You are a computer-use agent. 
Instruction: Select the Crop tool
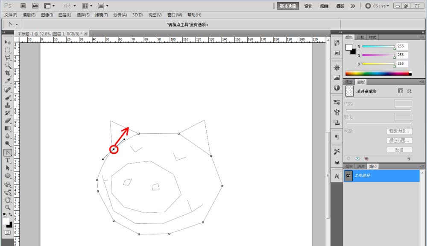click(8, 73)
